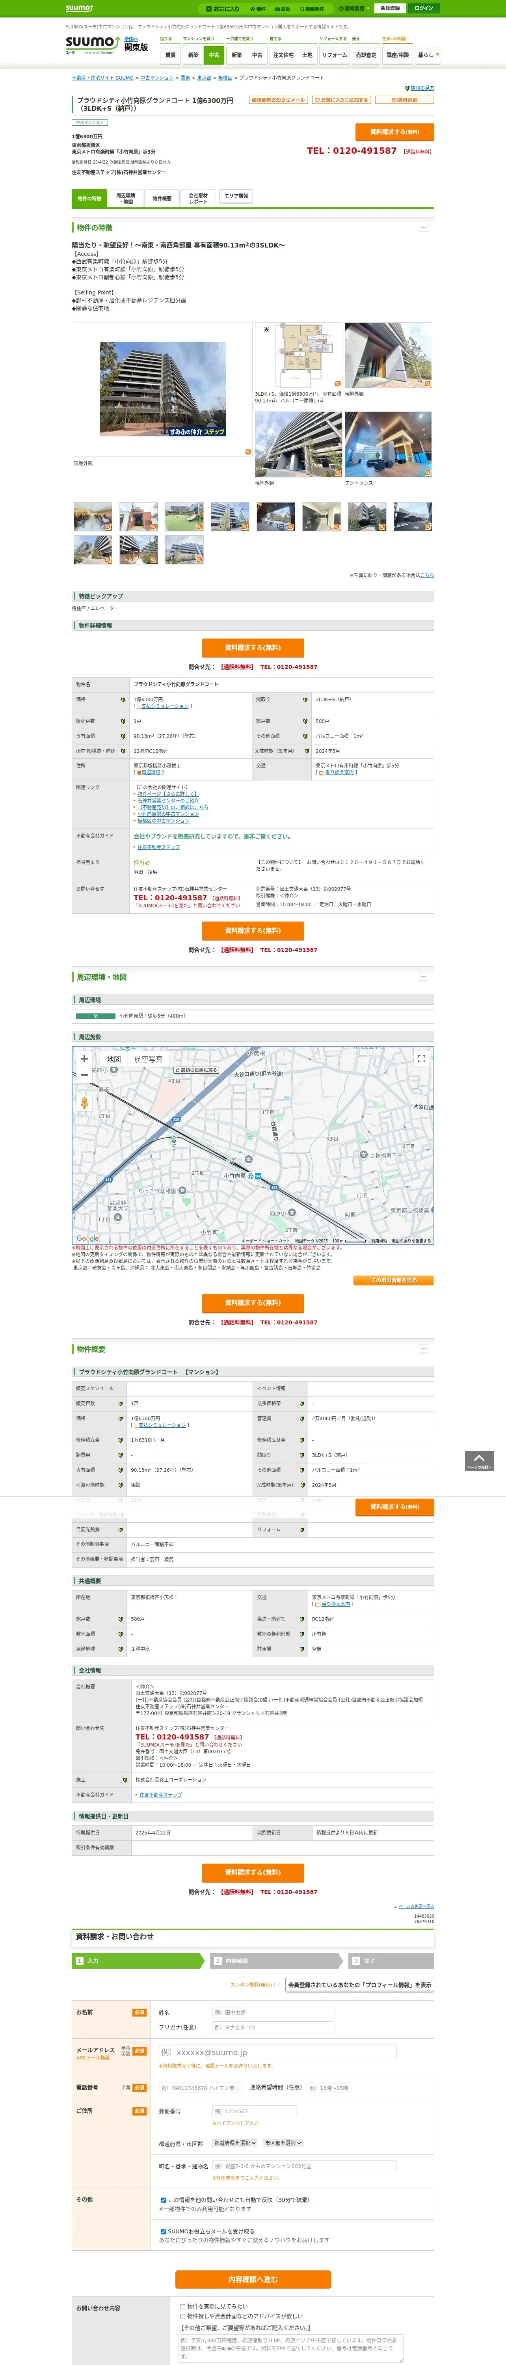Open 検索条件 in the top green bar

[311, 8]
